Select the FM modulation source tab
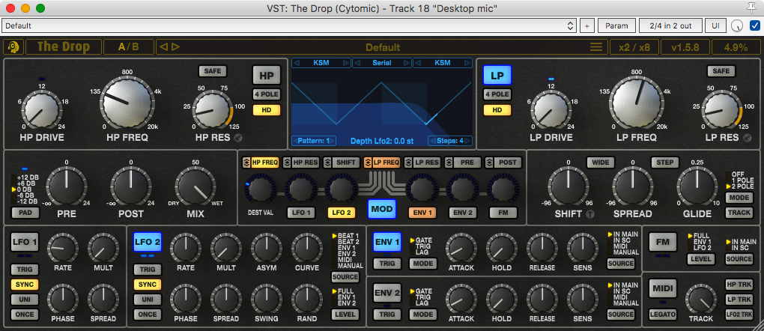764x331 pixels. (503, 213)
